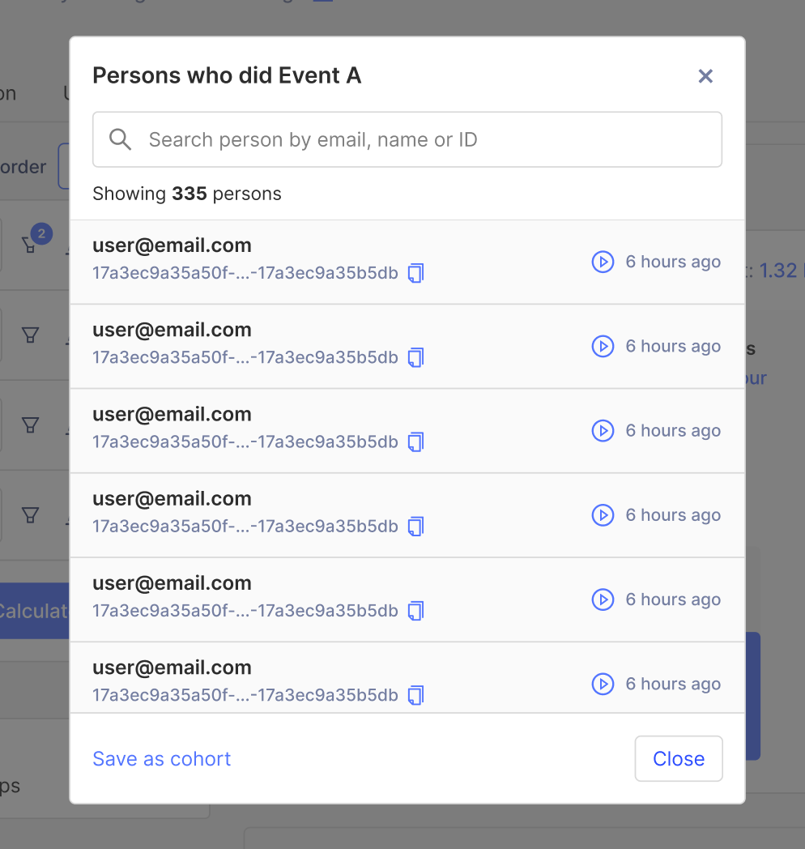Click the Save as cohort link

(x=161, y=758)
